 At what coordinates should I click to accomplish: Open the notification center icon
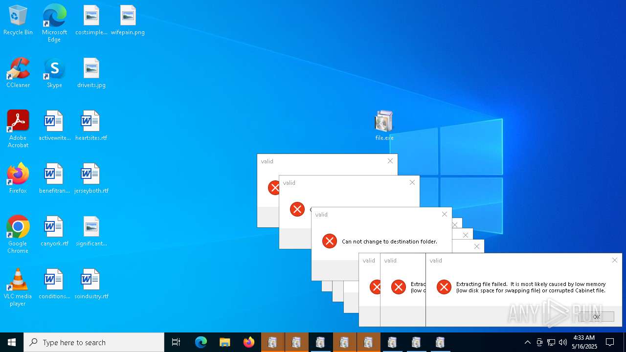[610, 342]
